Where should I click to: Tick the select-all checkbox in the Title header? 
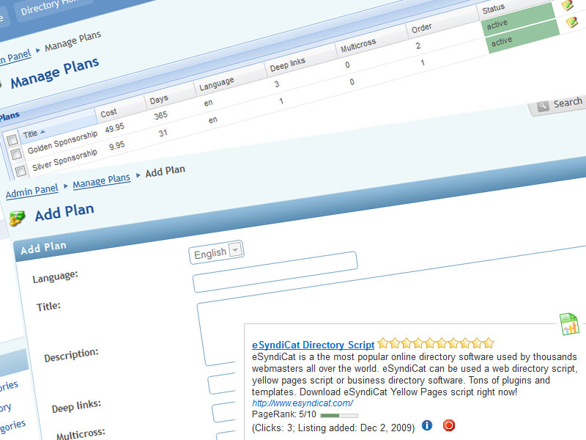(x=12, y=140)
